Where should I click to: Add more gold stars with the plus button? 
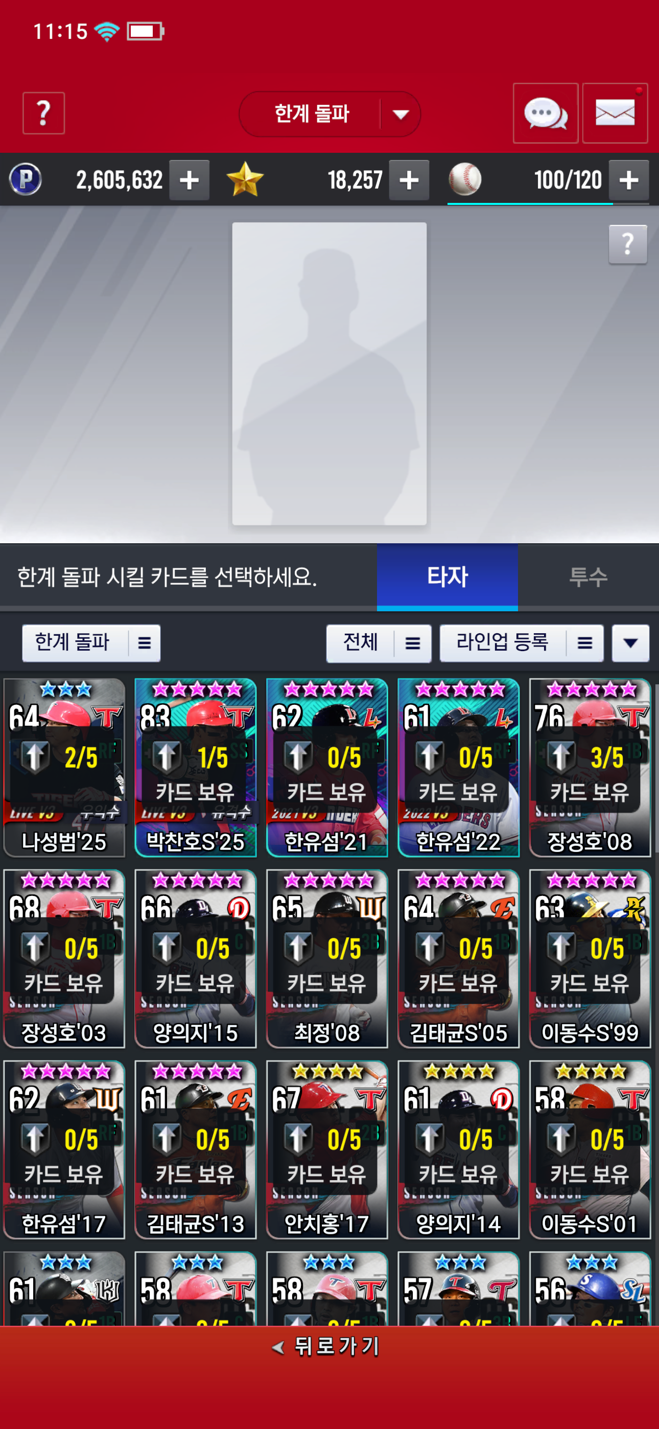click(409, 180)
